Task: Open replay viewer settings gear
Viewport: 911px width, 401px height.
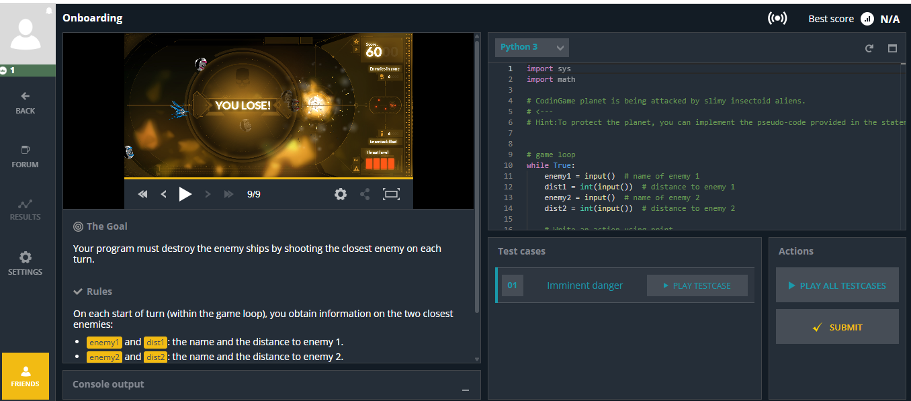Action: (x=341, y=194)
